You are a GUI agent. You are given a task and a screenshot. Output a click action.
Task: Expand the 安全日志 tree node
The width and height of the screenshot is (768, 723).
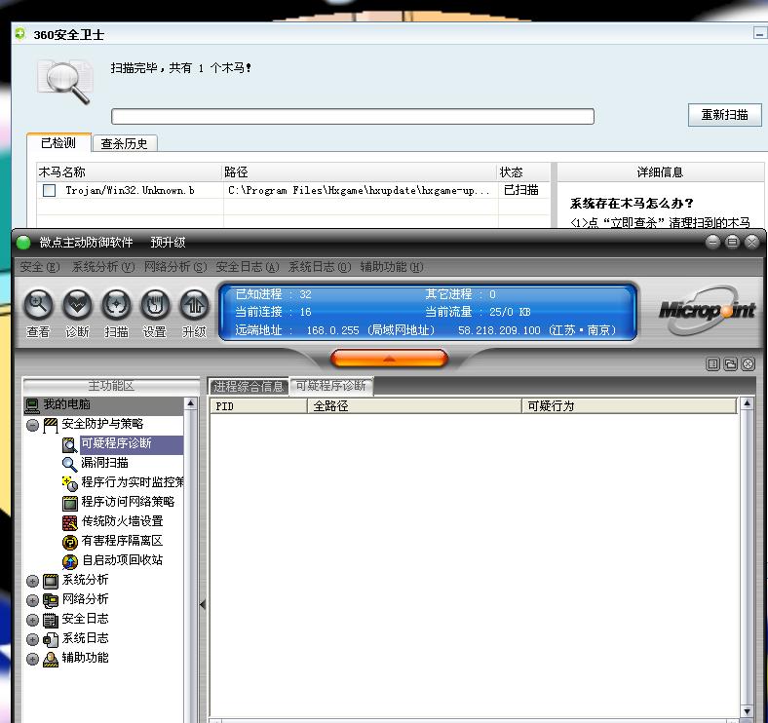pos(32,620)
